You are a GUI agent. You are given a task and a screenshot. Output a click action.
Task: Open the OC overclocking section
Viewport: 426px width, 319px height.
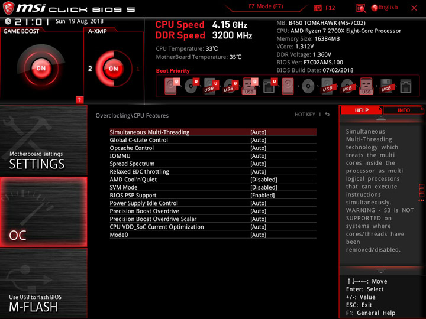pyautogui.click(x=43, y=212)
